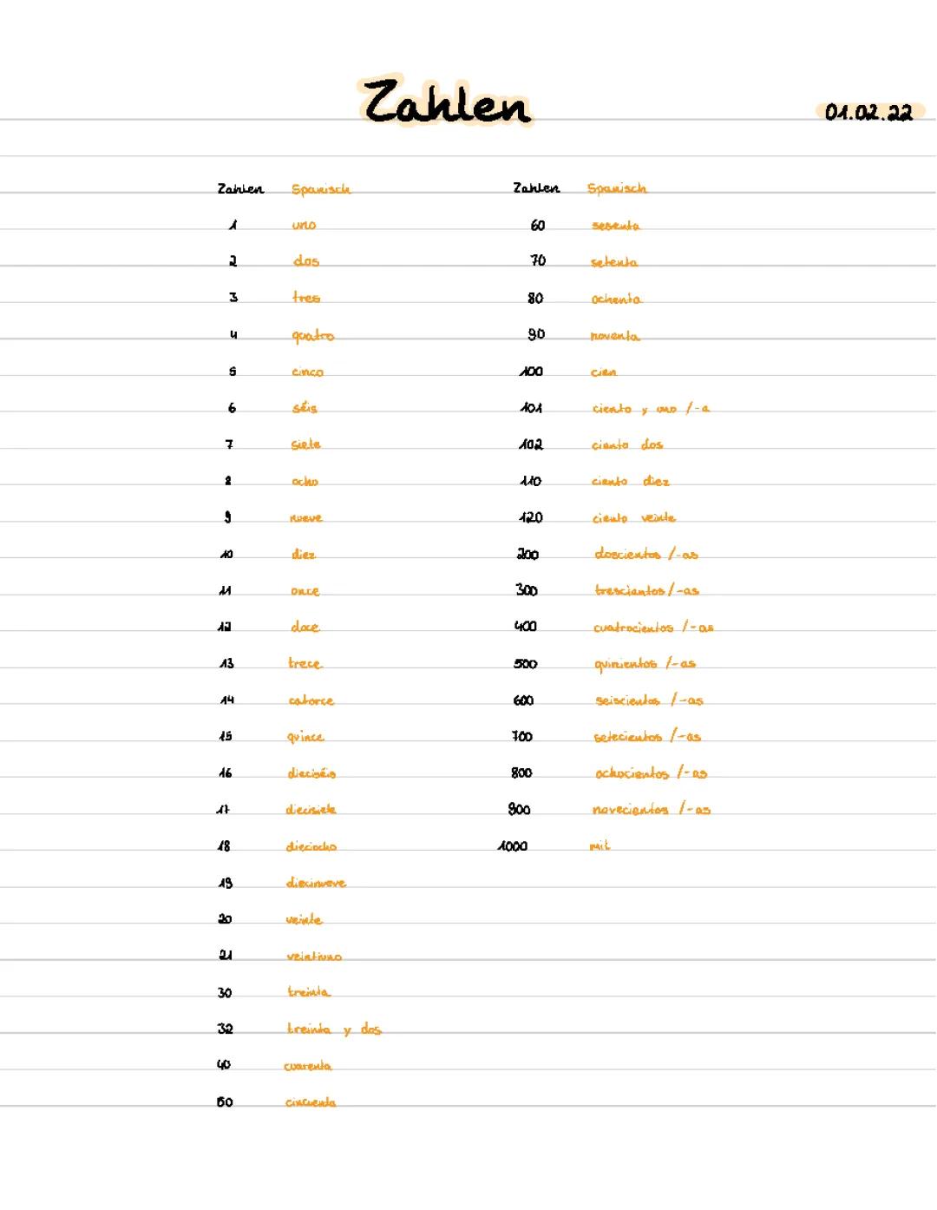Select the phrase "treinta y dos"
This screenshot has width=937, height=1210.
coord(334,1029)
